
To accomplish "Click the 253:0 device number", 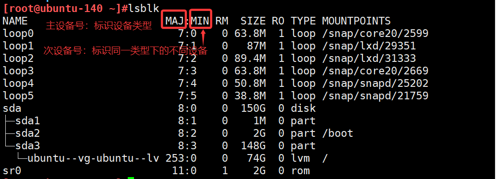I will [x=181, y=158].
